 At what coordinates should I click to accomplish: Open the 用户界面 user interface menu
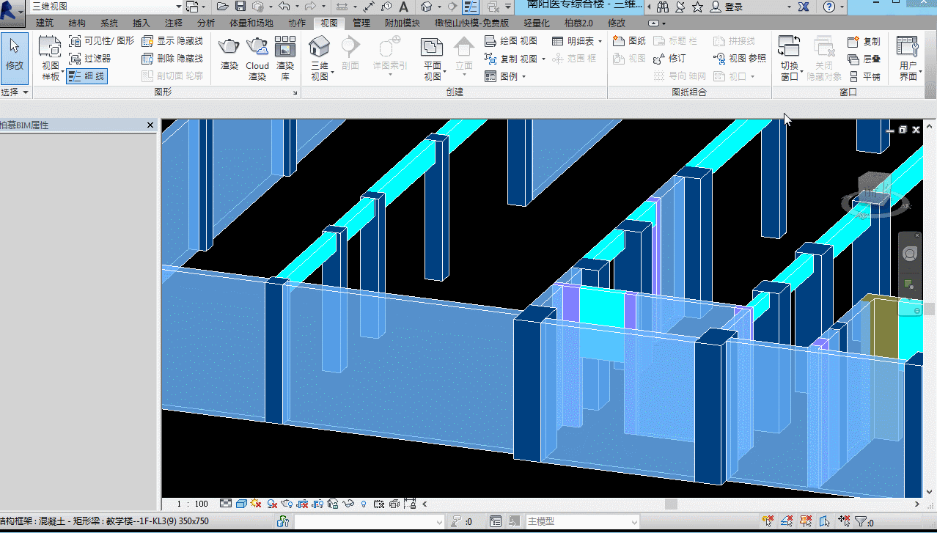tap(908, 58)
